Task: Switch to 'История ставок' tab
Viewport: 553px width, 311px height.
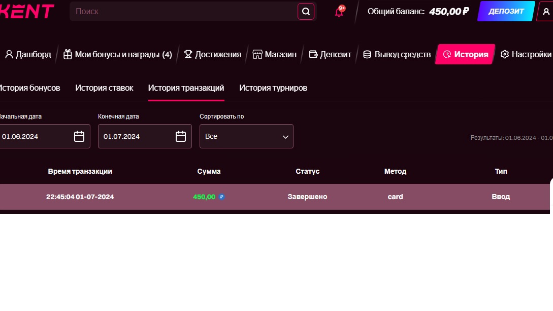Action: pyautogui.click(x=104, y=88)
